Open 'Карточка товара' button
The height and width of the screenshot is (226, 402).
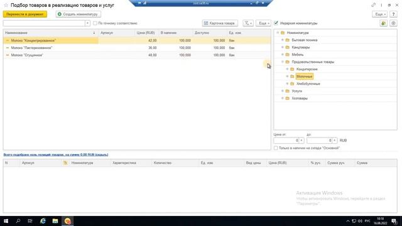(x=220, y=23)
